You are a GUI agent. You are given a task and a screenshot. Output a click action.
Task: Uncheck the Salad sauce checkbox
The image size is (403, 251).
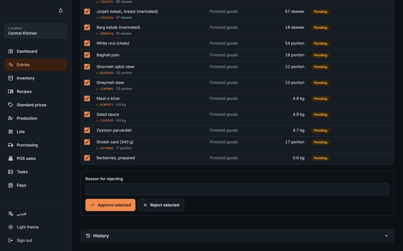click(87, 114)
